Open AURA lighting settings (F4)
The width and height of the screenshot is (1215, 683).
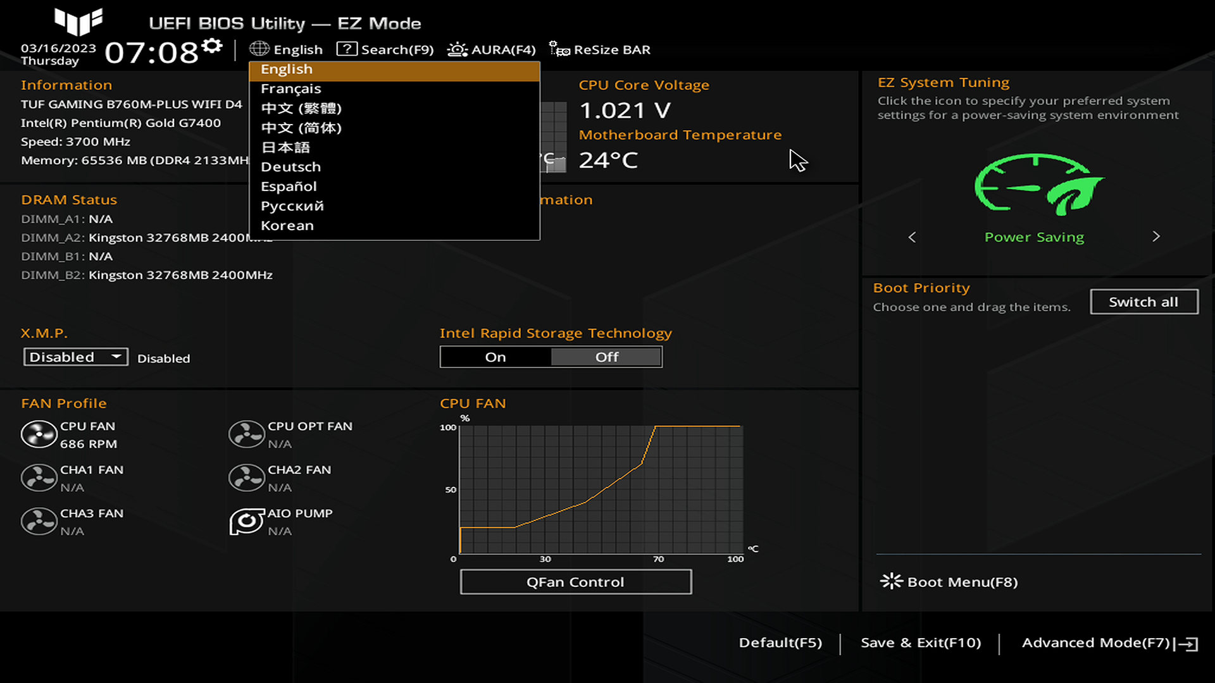[492, 49]
